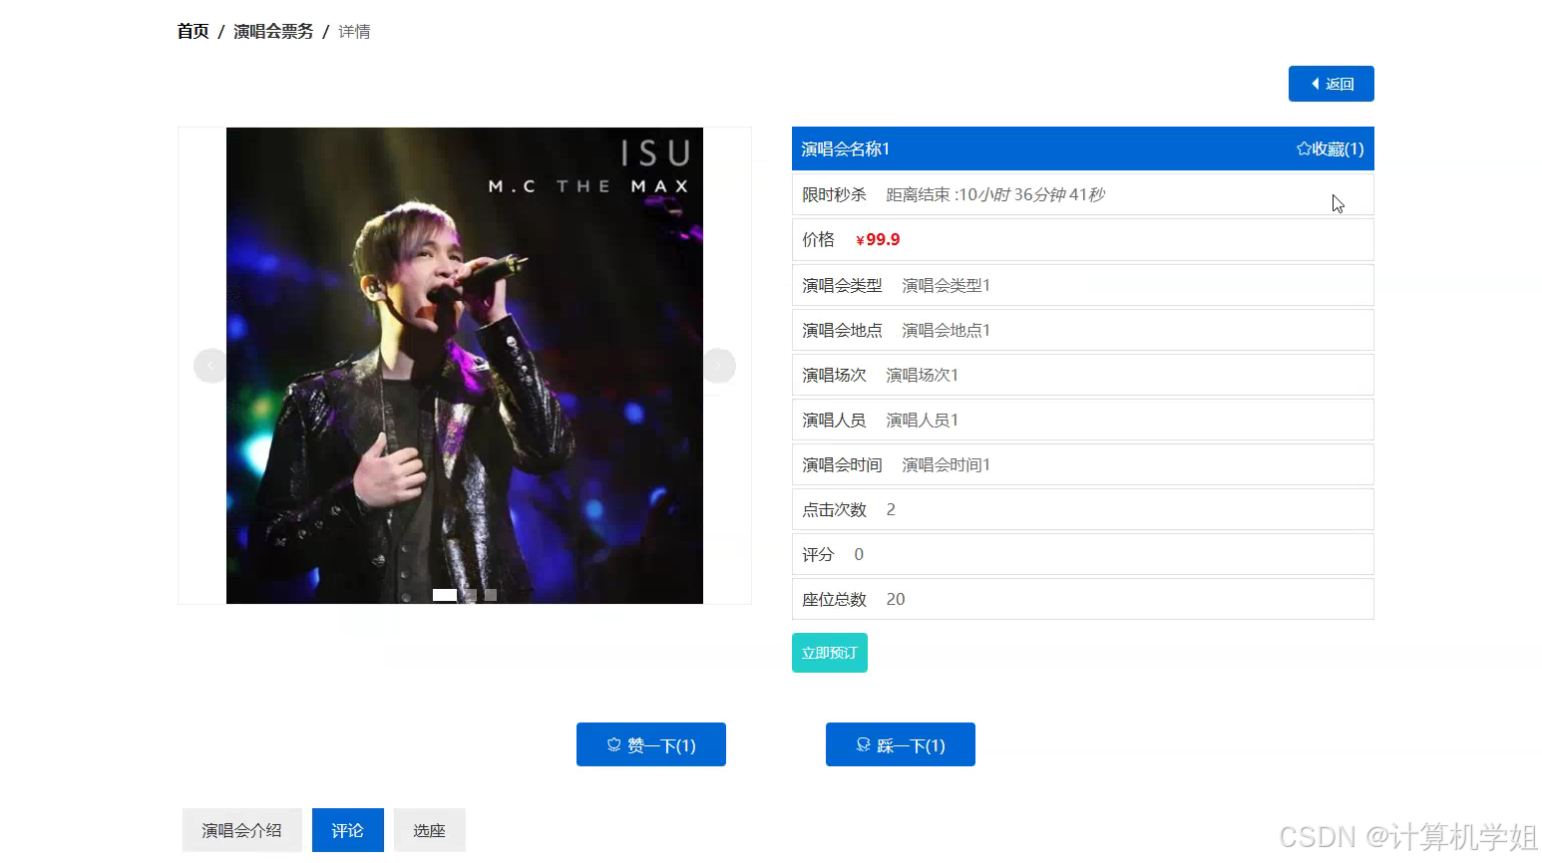Click the 评分 value 0

point(859,554)
